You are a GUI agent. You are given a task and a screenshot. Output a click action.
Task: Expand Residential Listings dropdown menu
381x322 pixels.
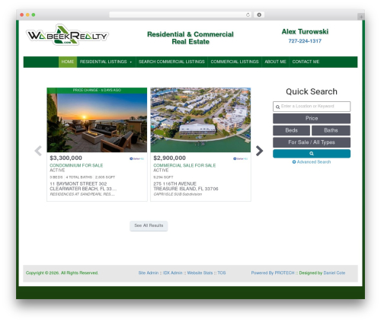106,62
